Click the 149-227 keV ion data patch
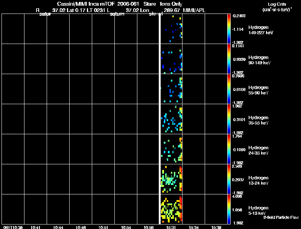This screenshot has height=229, width=301. [x=174, y=28]
